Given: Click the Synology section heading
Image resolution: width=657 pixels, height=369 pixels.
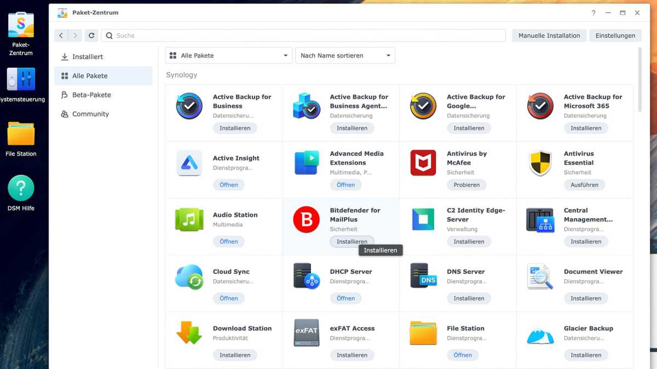Looking at the screenshot, I should 182,75.
